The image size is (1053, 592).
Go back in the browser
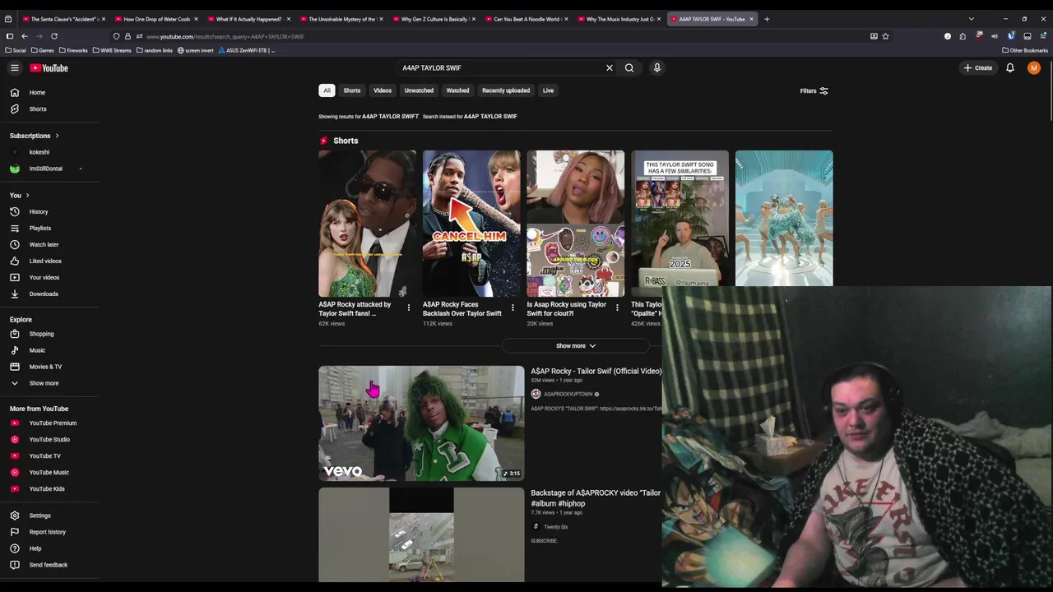25,36
